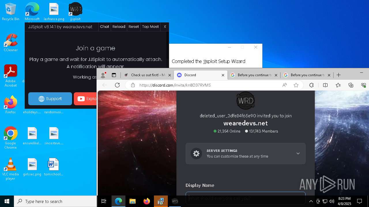The image size is (369, 207).
Task: Select the ensurelikel... image file on the desktop
Action: pyautogui.click(x=32, y=136)
